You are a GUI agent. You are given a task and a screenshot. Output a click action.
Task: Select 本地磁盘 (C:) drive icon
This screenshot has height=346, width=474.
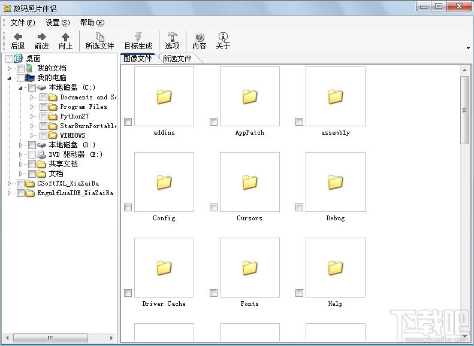41,87
